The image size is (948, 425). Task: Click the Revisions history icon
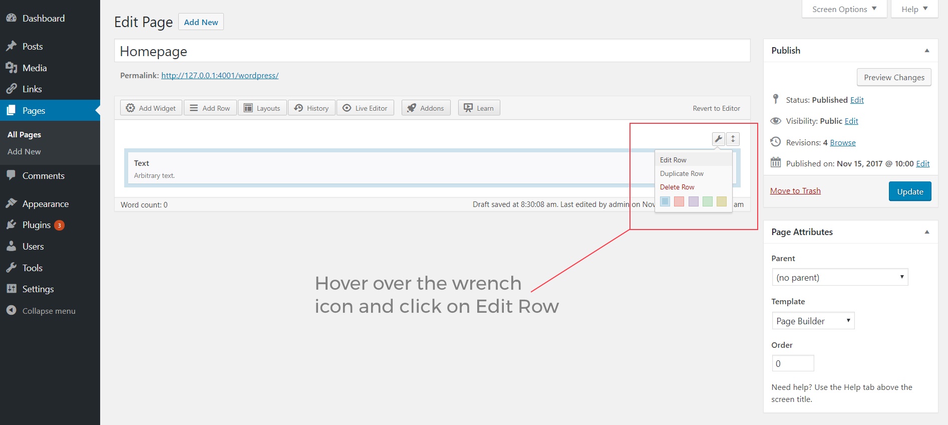click(776, 142)
